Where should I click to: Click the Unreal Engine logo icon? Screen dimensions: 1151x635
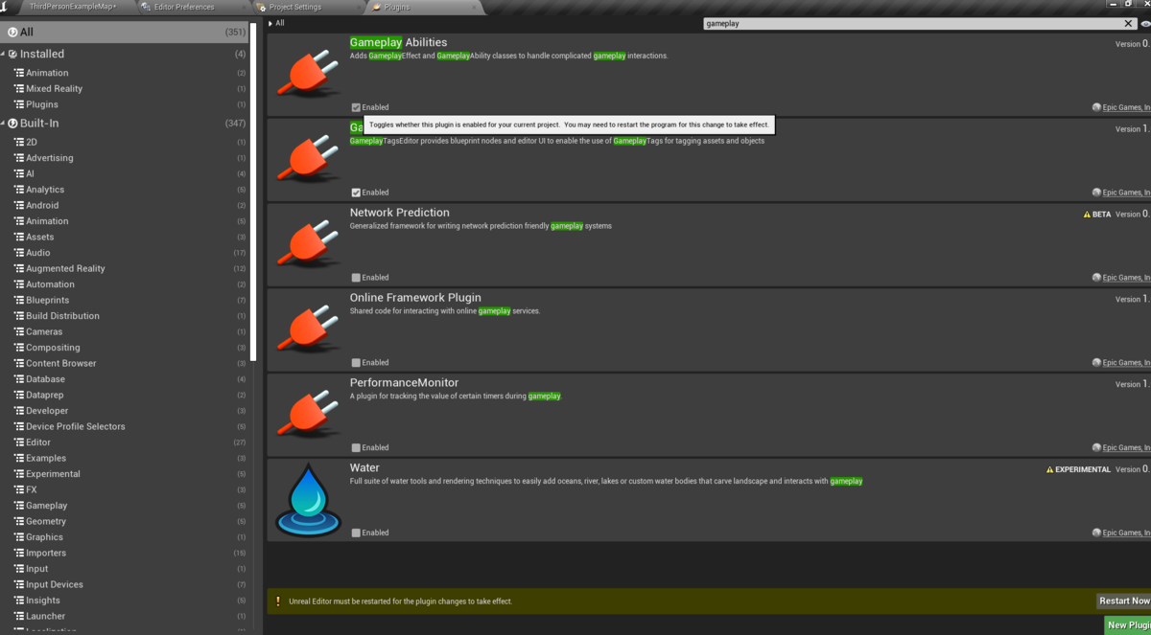(x=6, y=7)
